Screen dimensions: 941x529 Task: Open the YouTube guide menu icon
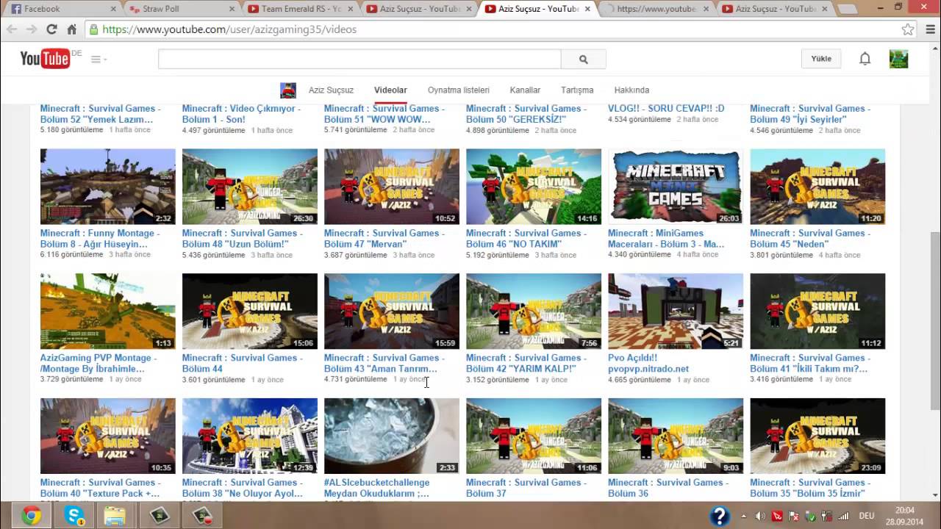coord(99,60)
